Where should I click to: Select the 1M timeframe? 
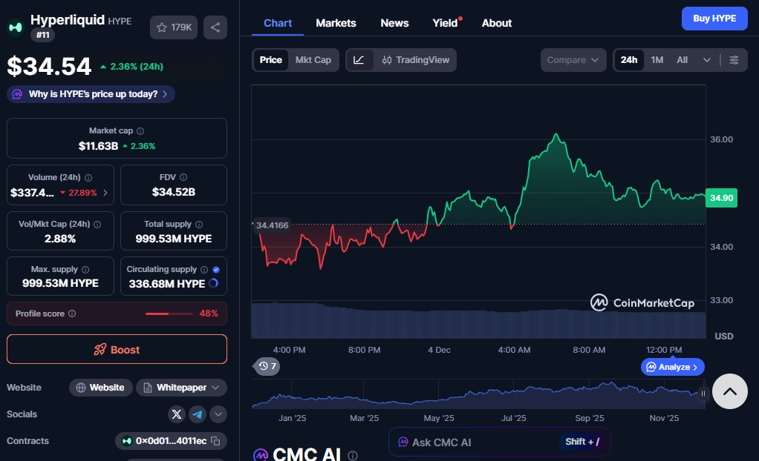[657, 60]
